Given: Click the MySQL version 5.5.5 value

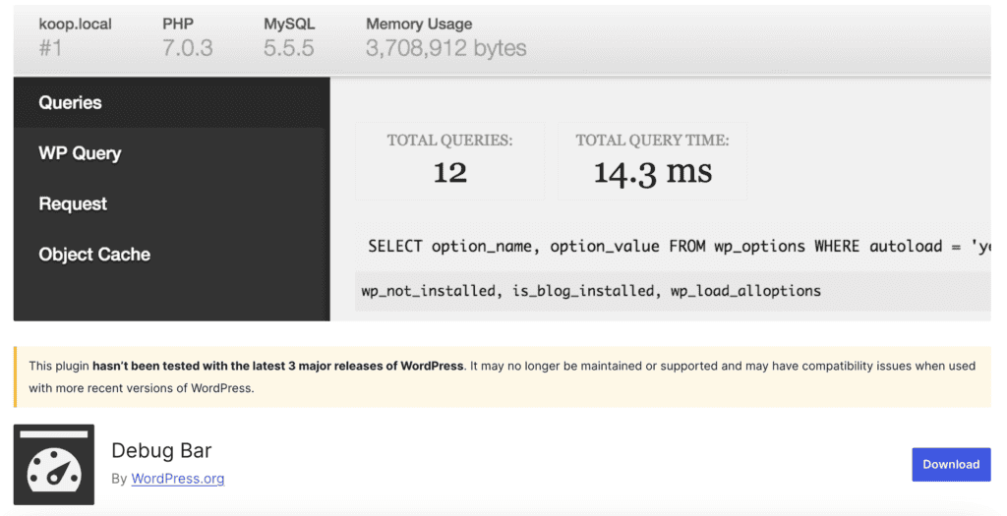Looking at the screenshot, I should [288, 48].
